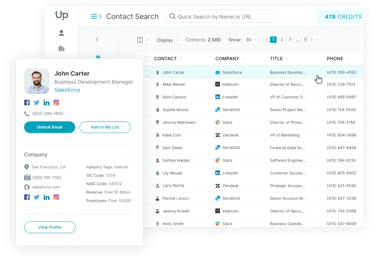Open the CONTACT column sort dropdown
This screenshot has height=256, width=376.
click(x=181, y=59)
